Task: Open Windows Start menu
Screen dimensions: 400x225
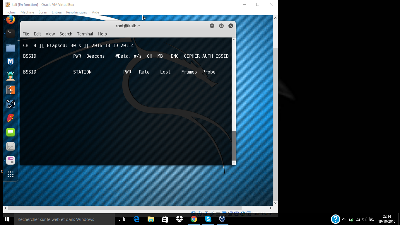Action: tap(7, 219)
